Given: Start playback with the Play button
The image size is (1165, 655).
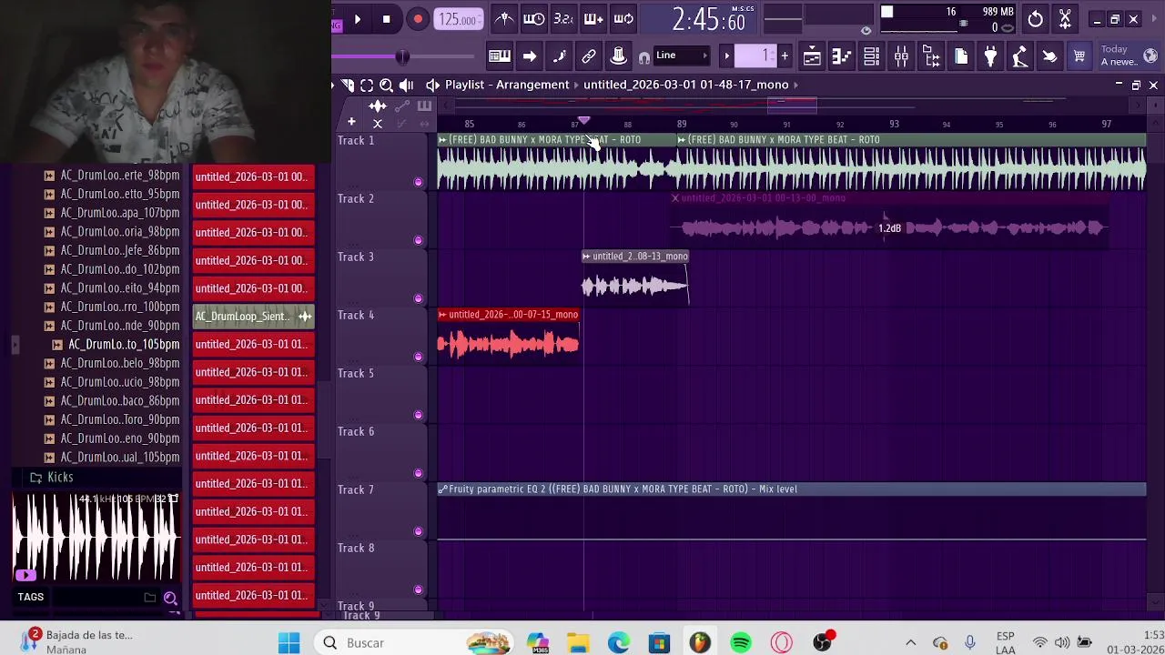Looking at the screenshot, I should click(x=357, y=19).
